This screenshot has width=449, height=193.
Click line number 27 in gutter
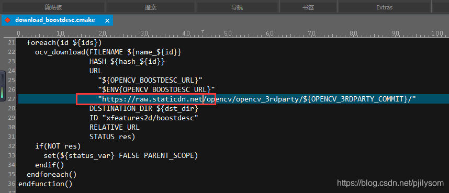coord(11,99)
